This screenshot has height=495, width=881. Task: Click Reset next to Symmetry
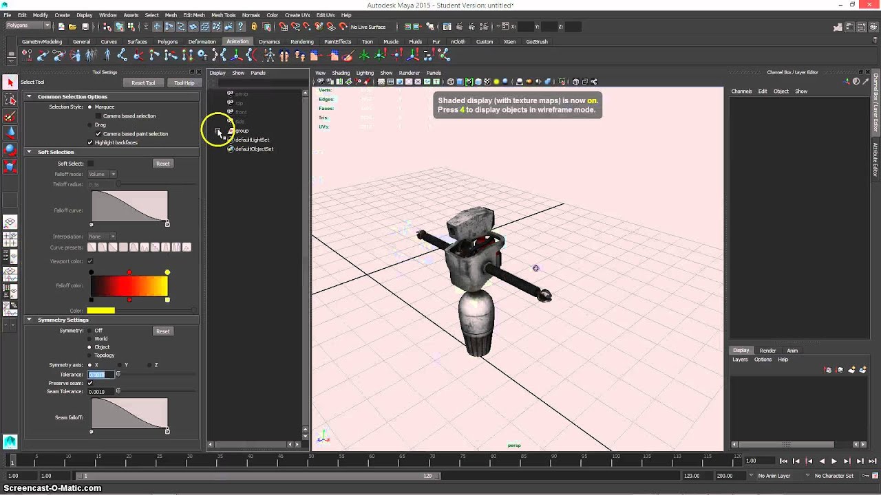pos(162,331)
